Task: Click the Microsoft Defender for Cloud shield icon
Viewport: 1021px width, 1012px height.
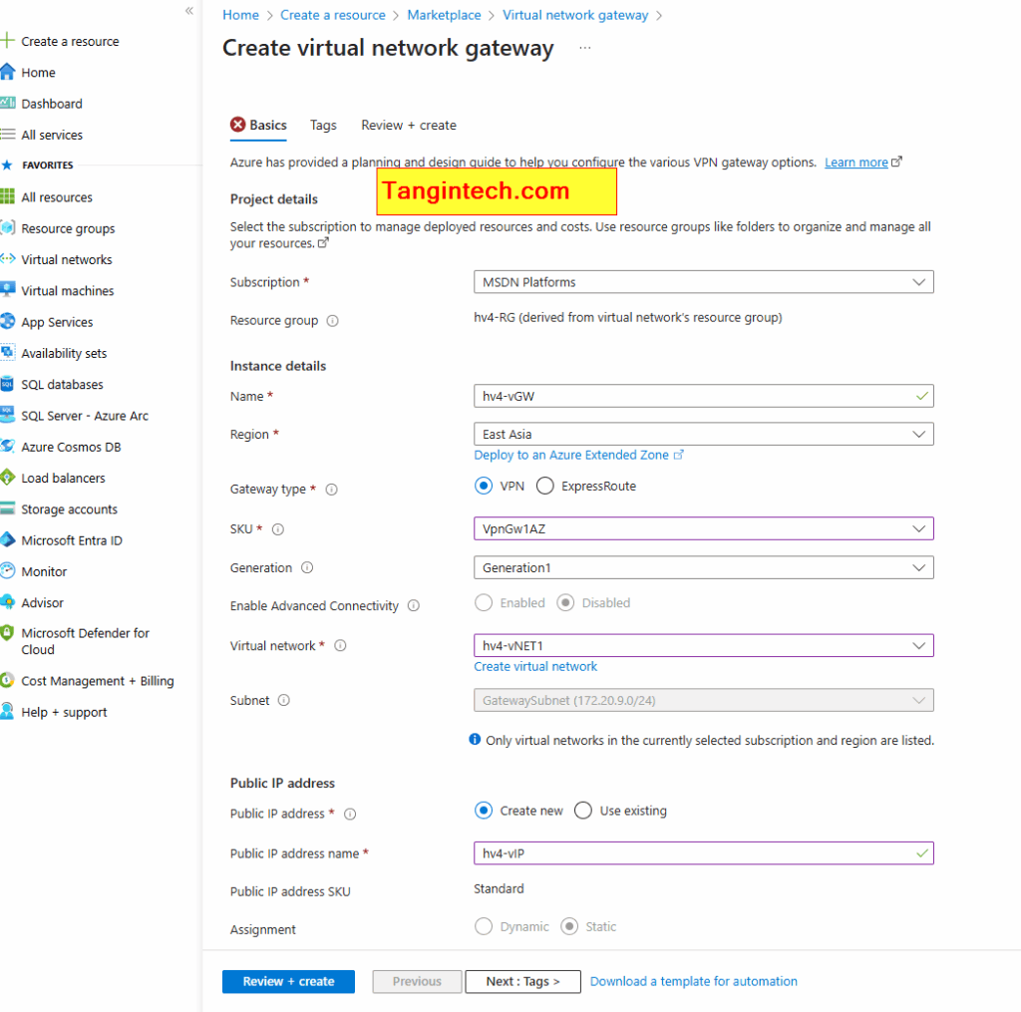Action: (7, 632)
